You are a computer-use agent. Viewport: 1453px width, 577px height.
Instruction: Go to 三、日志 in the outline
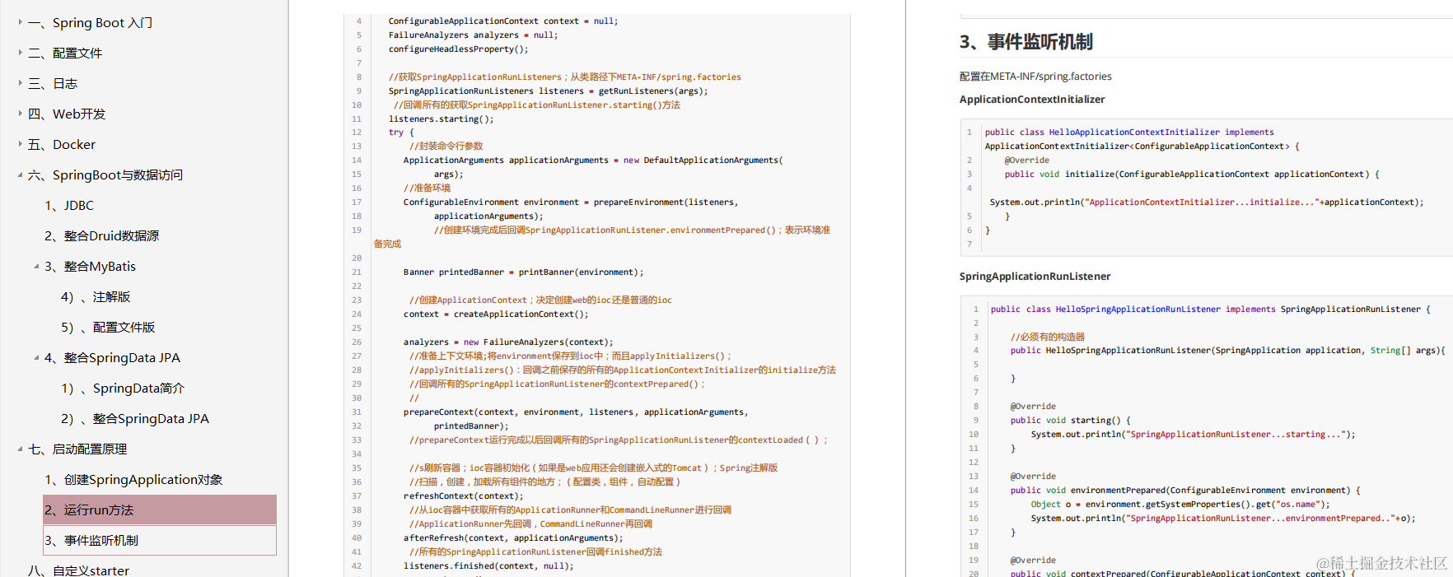pyautogui.click(x=53, y=83)
